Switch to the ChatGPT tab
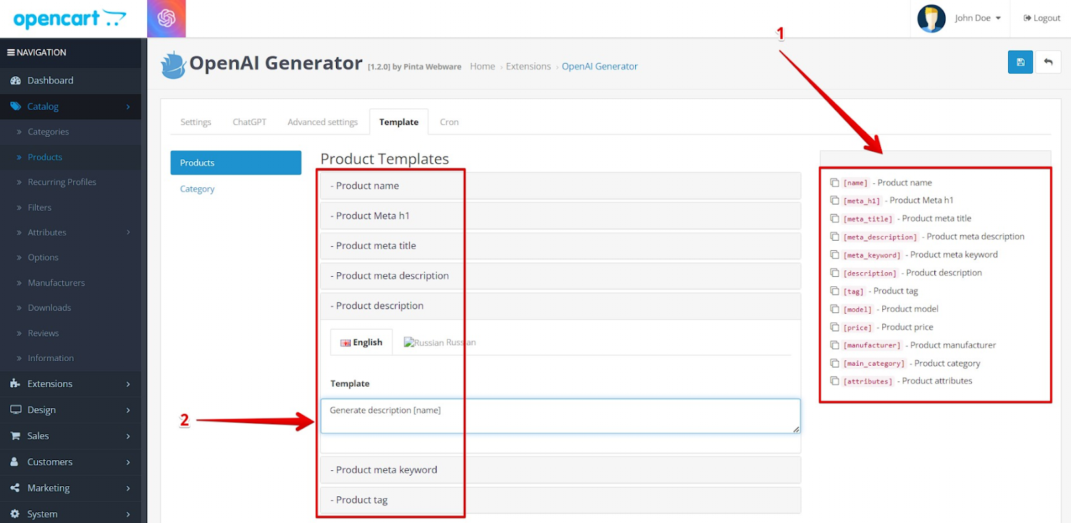This screenshot has width=1071, height=523. (x=249, y=122)
